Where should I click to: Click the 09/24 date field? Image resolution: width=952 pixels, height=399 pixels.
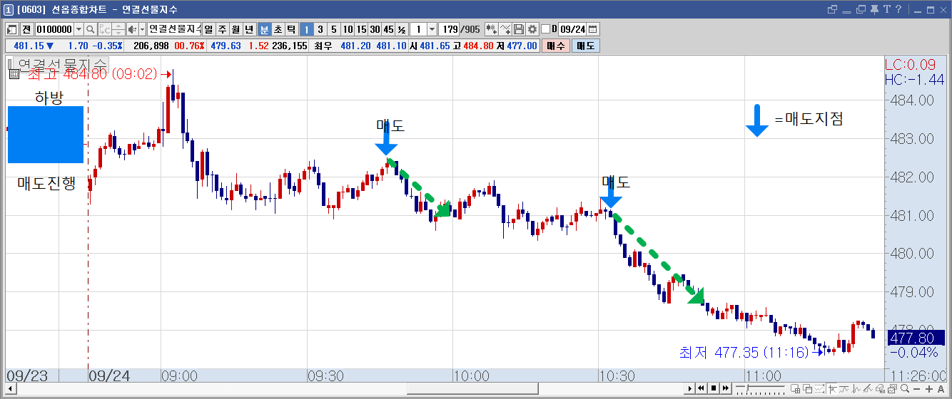573,29
